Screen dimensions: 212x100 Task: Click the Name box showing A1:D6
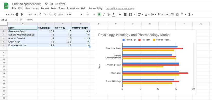pyautogui.click(x=7, y=20)
